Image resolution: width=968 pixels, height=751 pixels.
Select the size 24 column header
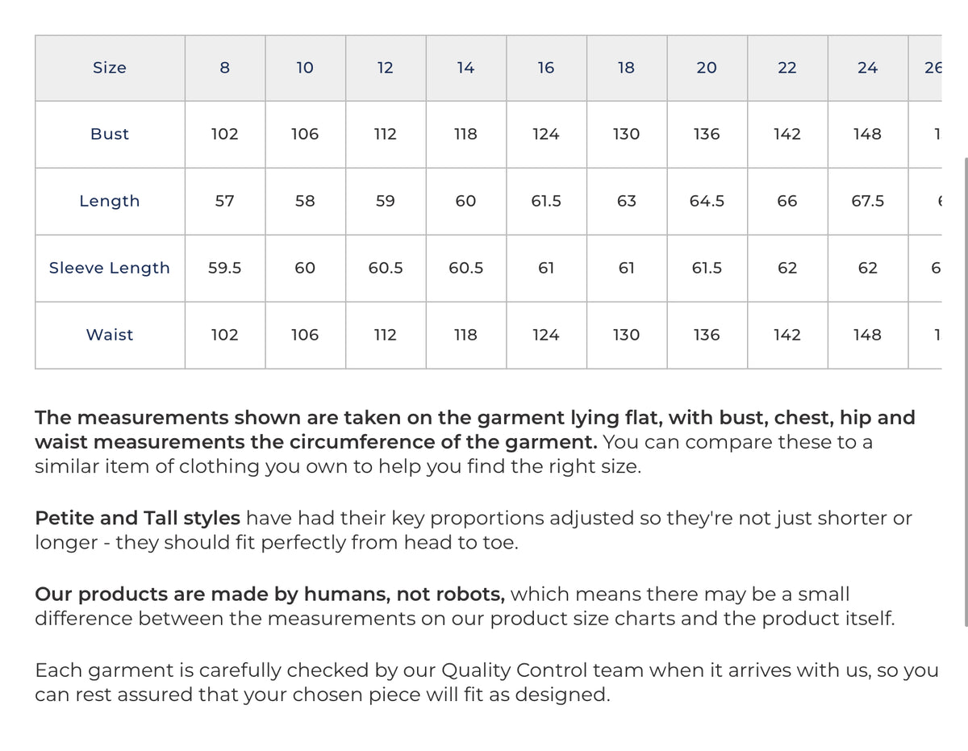(868, 68)
